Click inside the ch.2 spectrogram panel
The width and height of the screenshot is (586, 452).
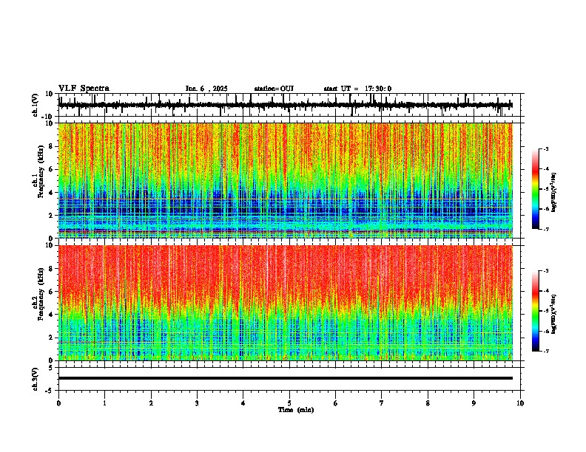pyautogui.click(x=286, y=303)
